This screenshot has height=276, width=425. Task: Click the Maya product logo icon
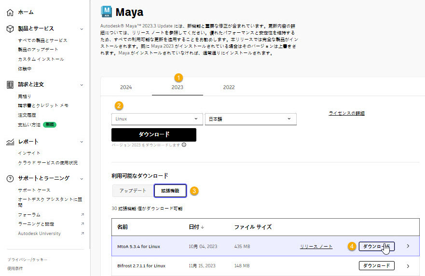pos(107,12)
